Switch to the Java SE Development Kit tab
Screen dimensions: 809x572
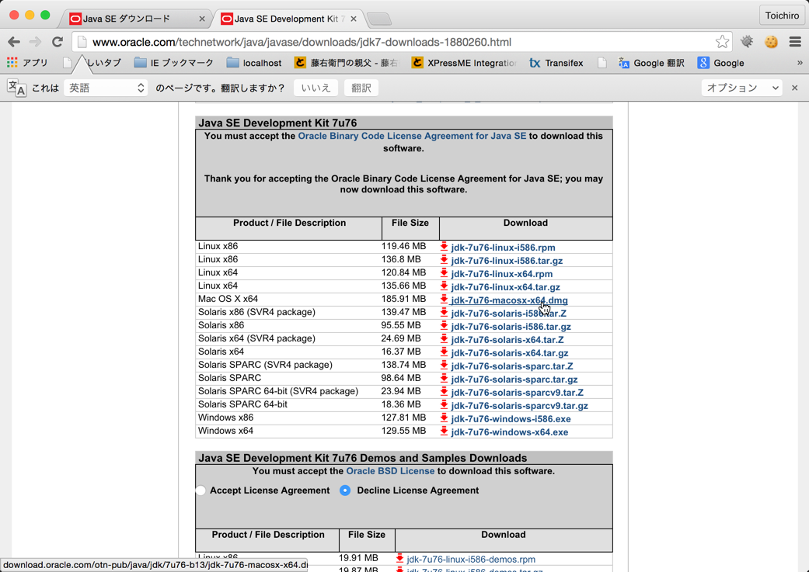point(289,19)
